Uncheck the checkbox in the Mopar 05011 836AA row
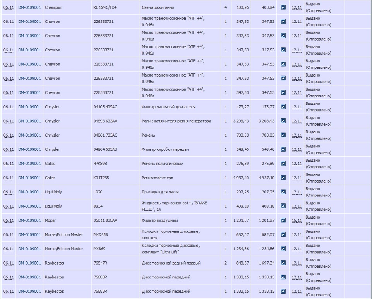Image resolution: width=372 pixels, height=299 pixels. (x=283, y=220)
